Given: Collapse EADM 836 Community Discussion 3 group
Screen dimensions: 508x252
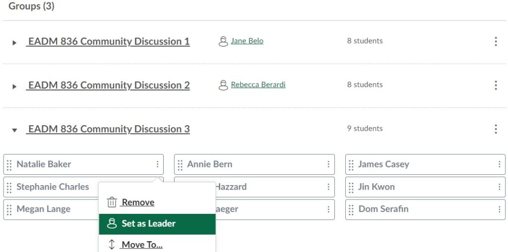Looking at the screenshot, I should pyautogui.click(x=14, y=130).
